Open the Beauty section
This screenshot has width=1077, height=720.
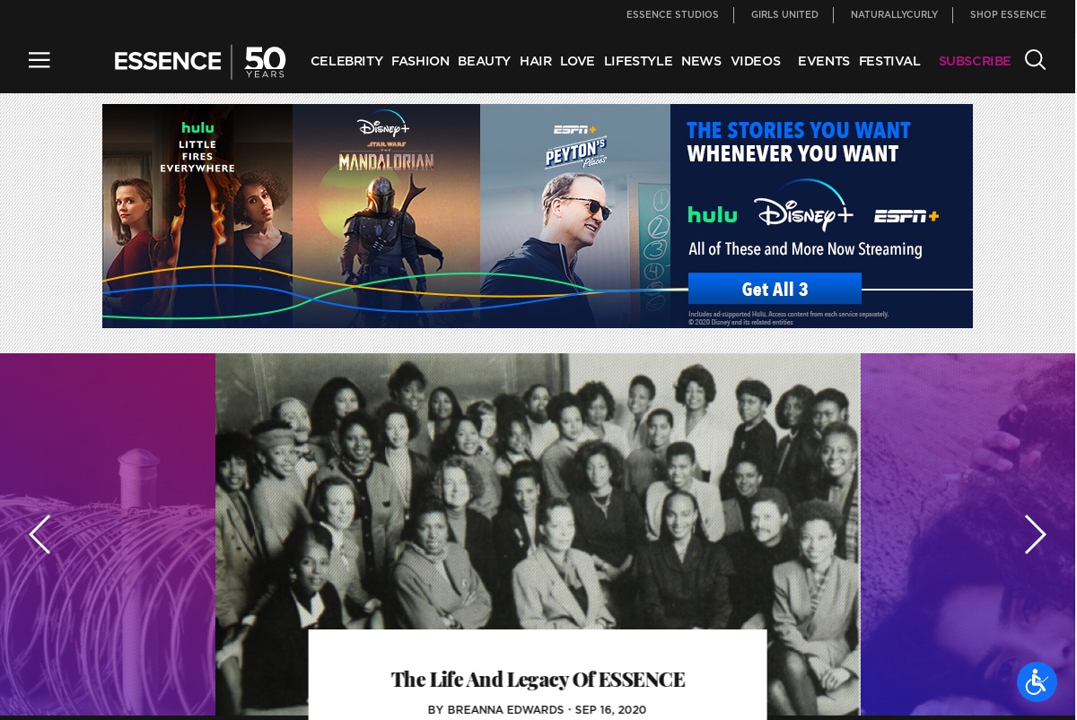click(x=484, y=61)
